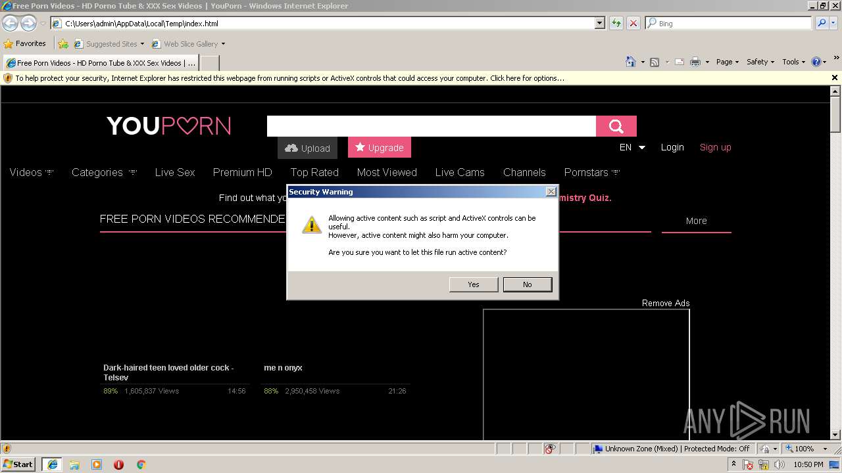Click the Add to Favorites Bar icon
The image size is (842, 473).
(63, 44)
